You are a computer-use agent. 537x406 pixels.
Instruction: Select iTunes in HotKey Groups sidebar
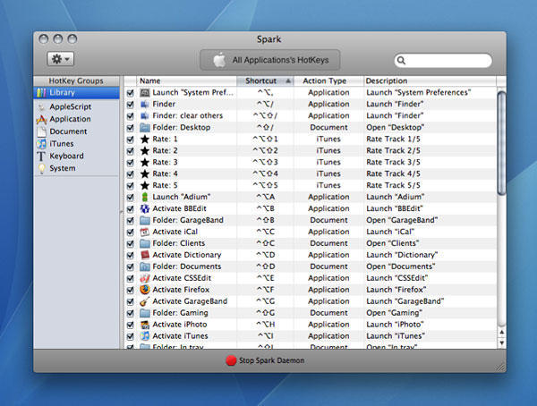pyautogui.click(x=62, y=143)
